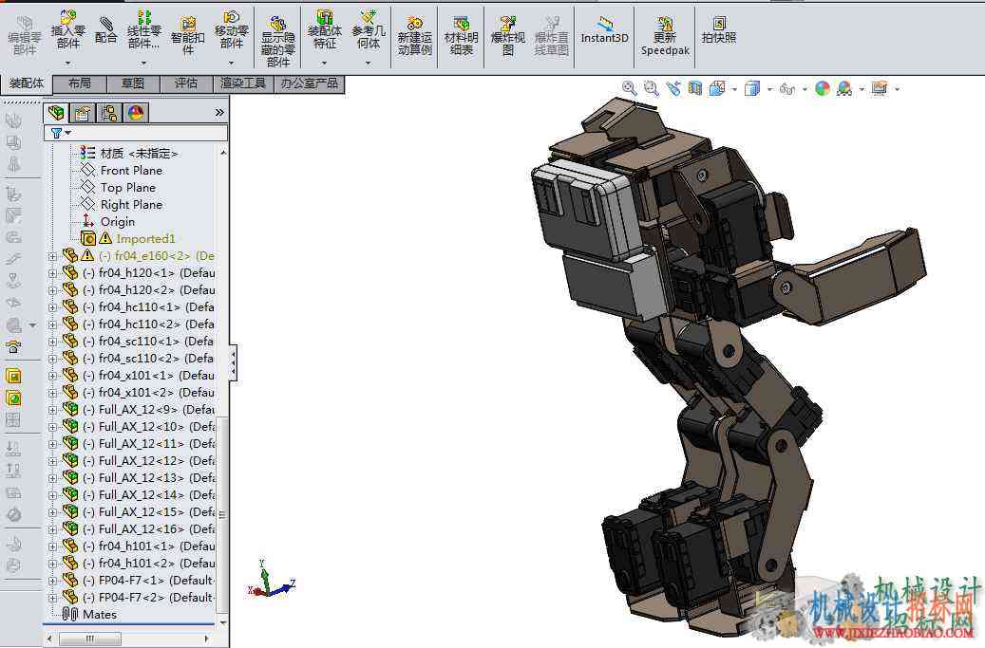Viewport: 985px width, 648px height.
Task: Expand the fr04_h120<1> component
Action: 53,273
